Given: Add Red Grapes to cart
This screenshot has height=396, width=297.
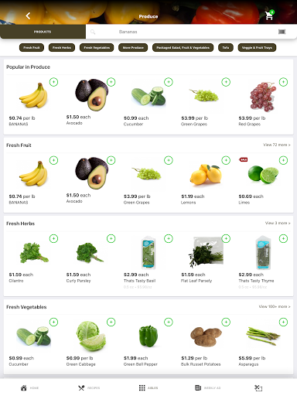Looking at the screenshot, I should (x=283, y=82).
